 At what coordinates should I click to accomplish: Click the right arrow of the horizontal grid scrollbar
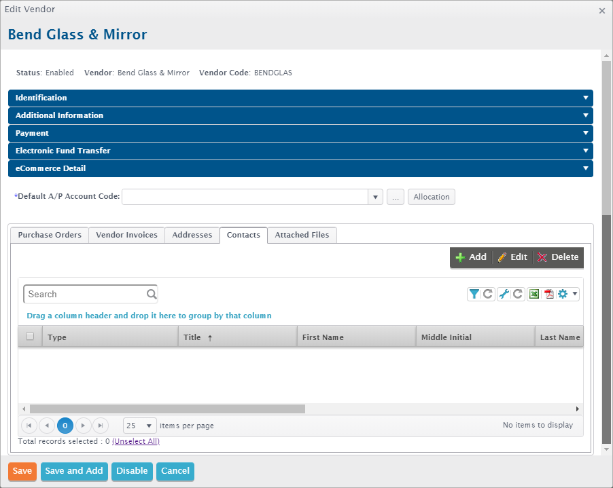pos(578,409)
